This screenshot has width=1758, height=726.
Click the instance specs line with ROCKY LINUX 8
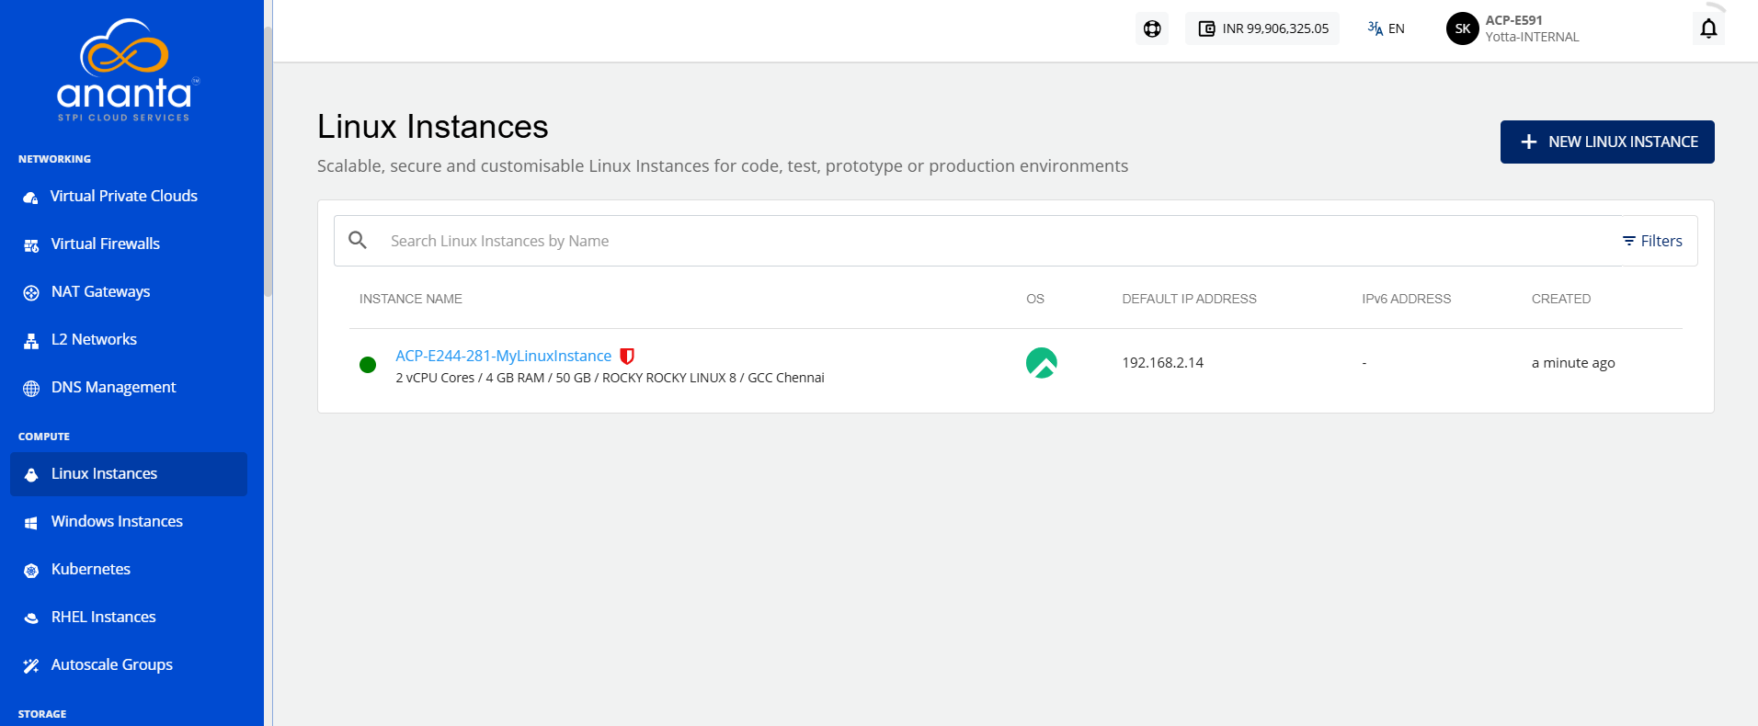[x=610, y=378]
